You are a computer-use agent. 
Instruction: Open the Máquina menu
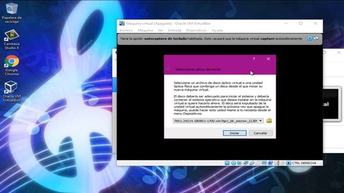click(x=145, y=31)
